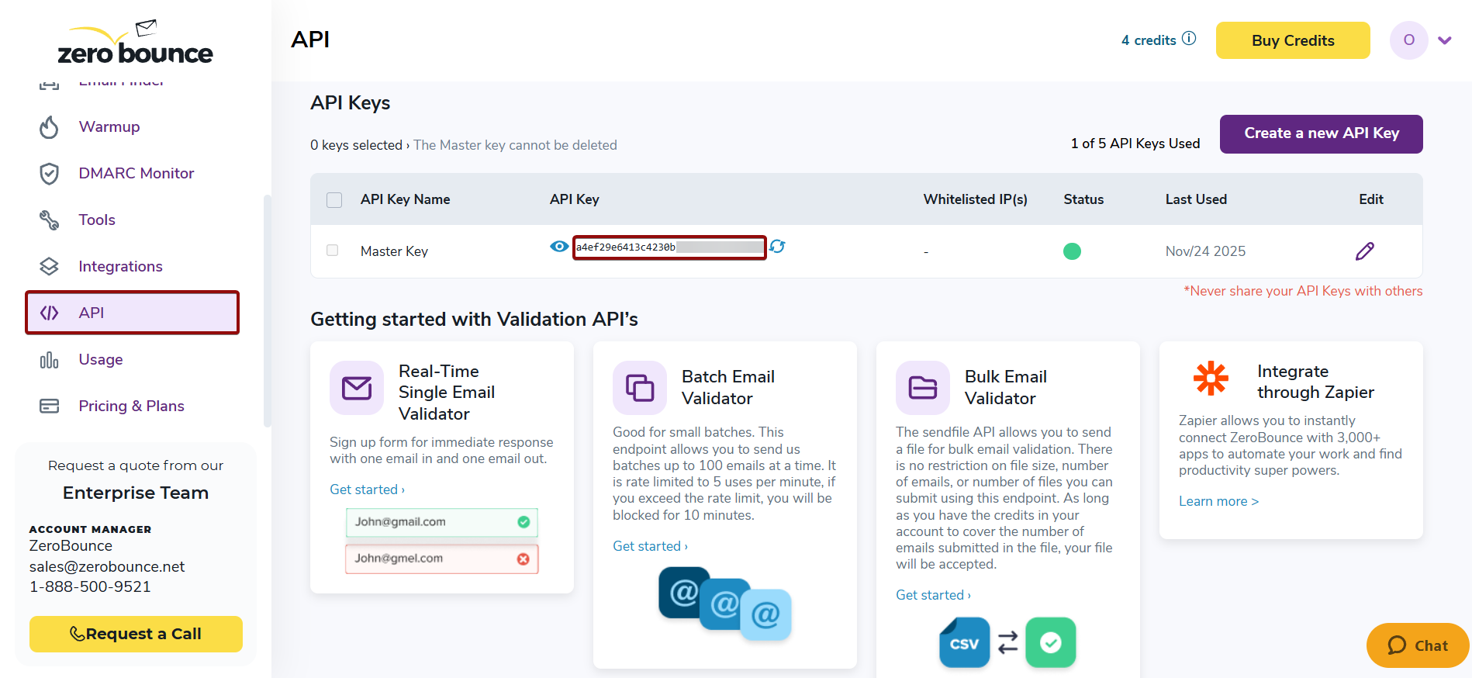This screenshot has width=1472, height=678.
Task: Click the Real-Time Single Email Validator envelope icon
Action: (357, 388)
